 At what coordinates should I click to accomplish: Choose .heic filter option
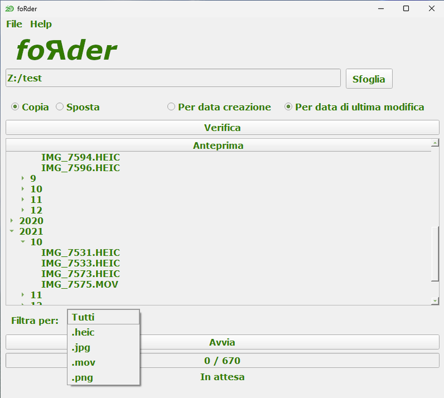[103, 332]
